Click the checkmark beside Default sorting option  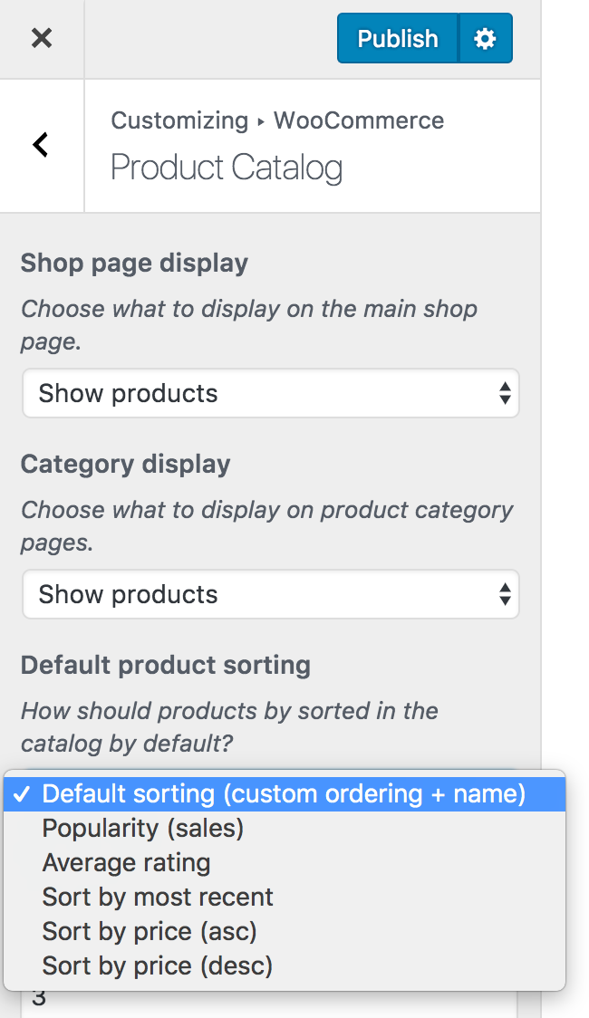click(24, 794)
